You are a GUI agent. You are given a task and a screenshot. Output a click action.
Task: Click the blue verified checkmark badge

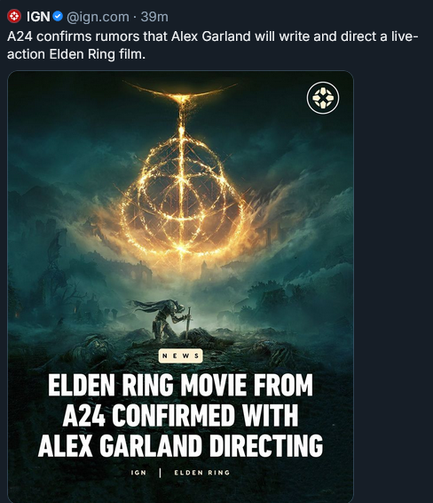[x=58, y=16]
